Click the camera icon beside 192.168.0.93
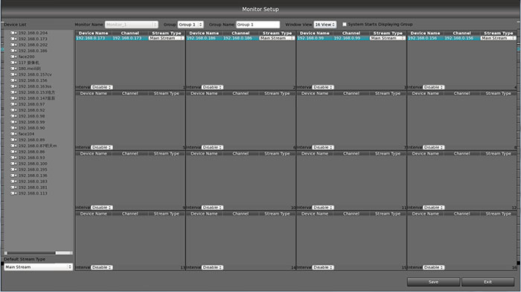Screen dimensions: 521x292 (13, 158)
